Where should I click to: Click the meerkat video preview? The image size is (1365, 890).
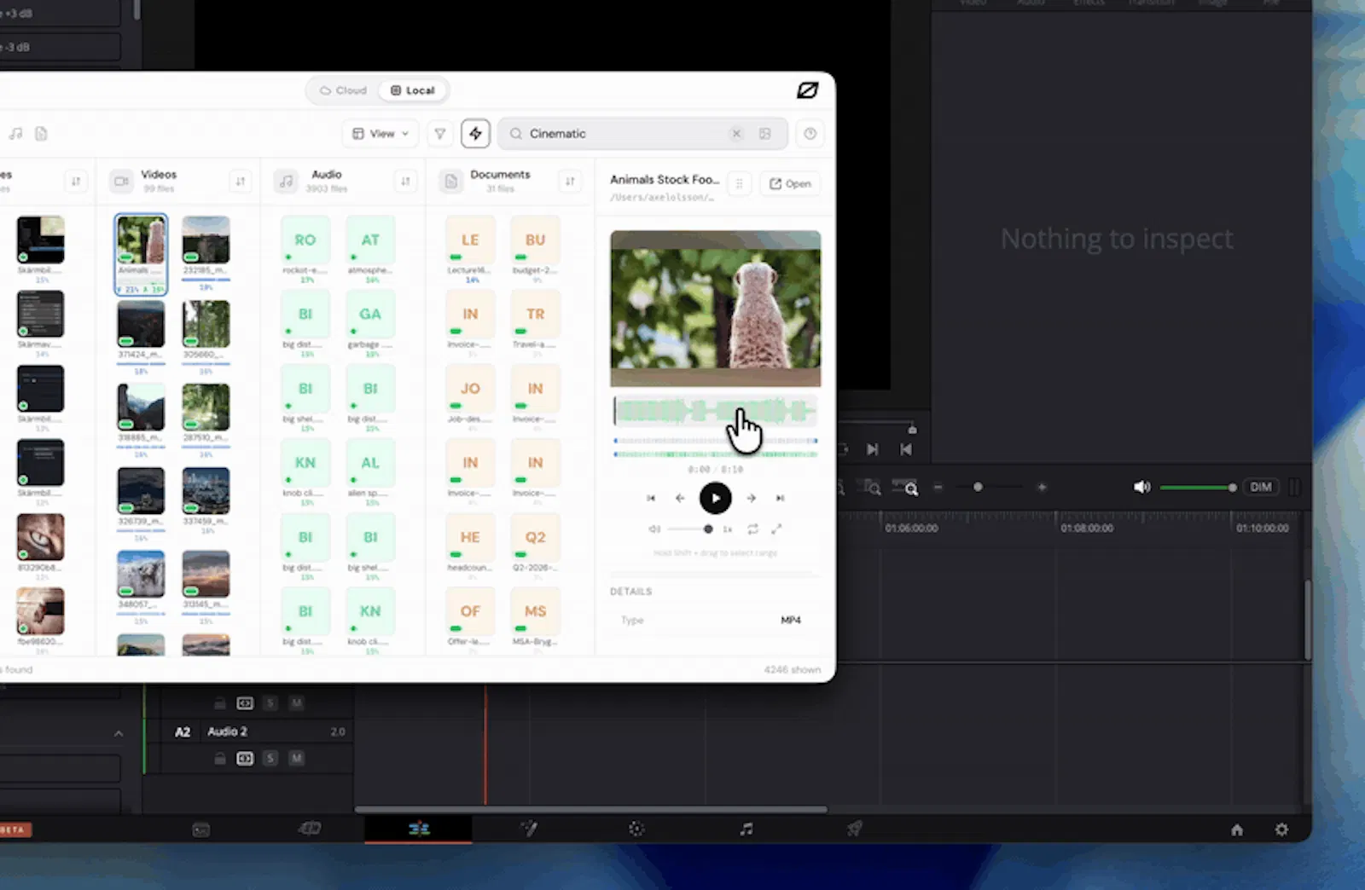tap(715, 309)
